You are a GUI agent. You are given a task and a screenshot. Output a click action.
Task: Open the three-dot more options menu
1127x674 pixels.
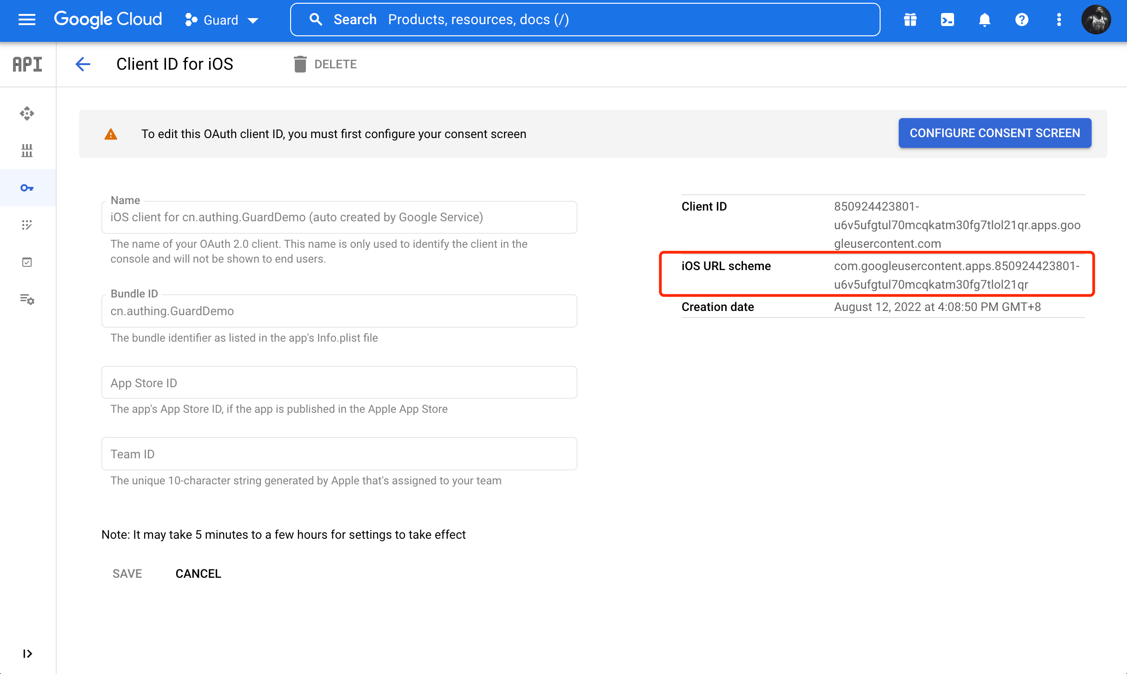(x=1059, y=20)
